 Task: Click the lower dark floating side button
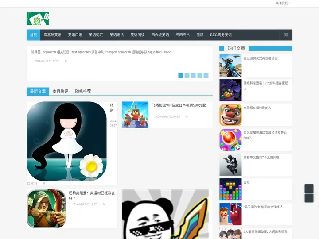point(309,198)
